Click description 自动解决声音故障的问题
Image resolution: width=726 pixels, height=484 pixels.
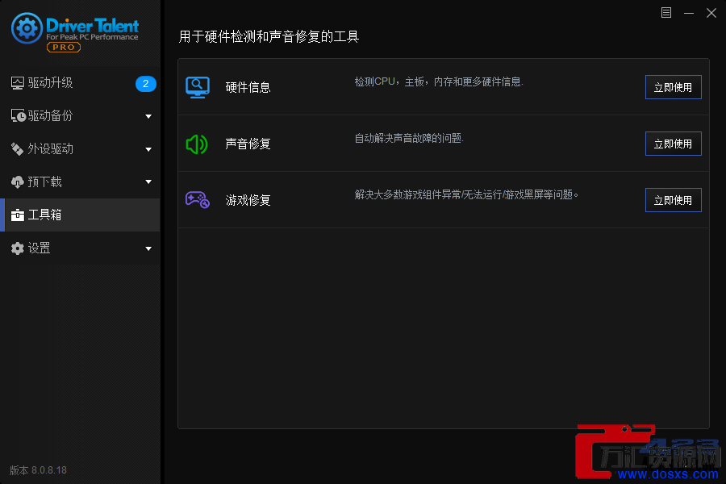point(409,138)
